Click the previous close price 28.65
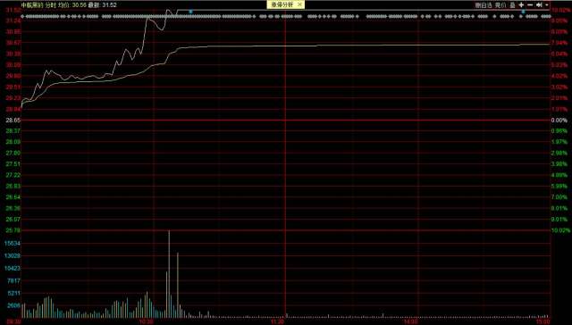 (13, 120)
